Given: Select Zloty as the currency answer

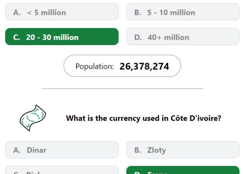Looking at the screenshot, I should (183, 150).
